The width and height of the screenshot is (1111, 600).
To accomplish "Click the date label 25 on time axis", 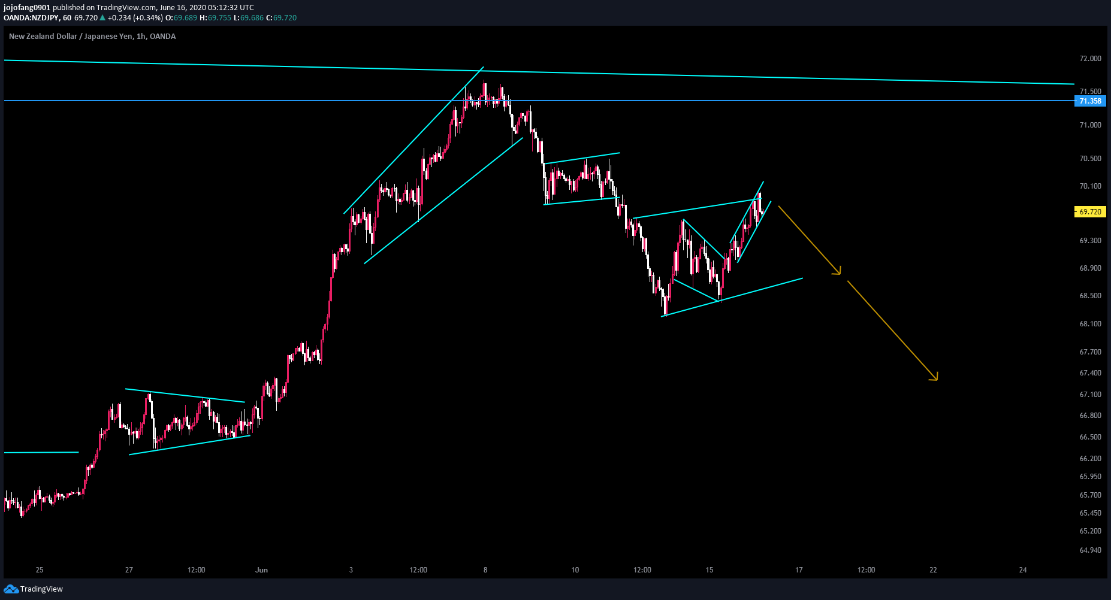I will point(40,570).
